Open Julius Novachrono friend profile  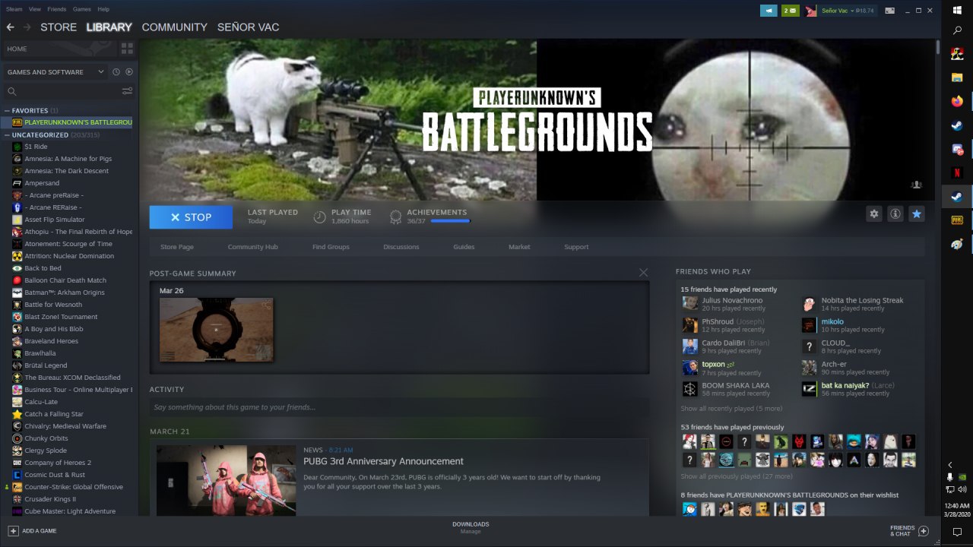[x=732, y=300]
